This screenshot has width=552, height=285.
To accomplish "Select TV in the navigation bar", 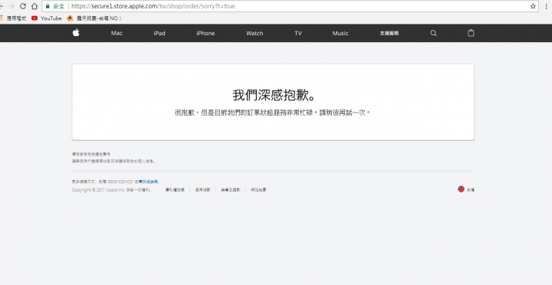I will point(298,33).
